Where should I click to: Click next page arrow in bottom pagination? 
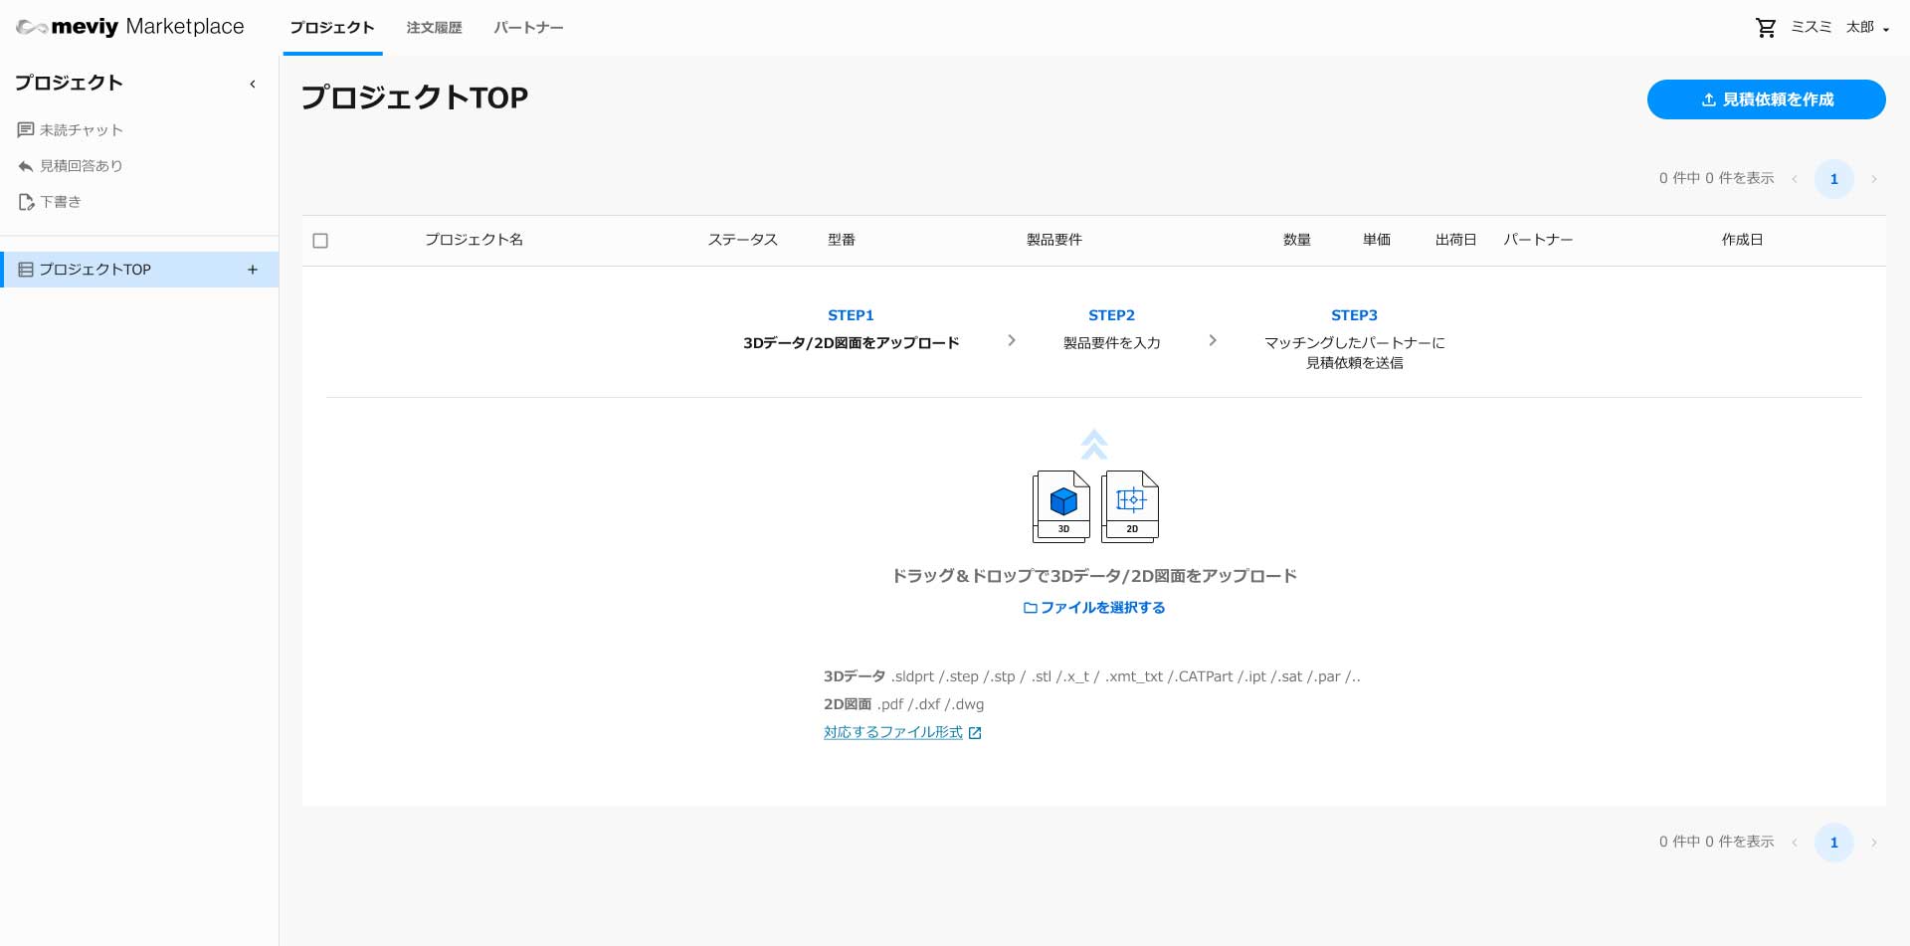click(1874, 843)
